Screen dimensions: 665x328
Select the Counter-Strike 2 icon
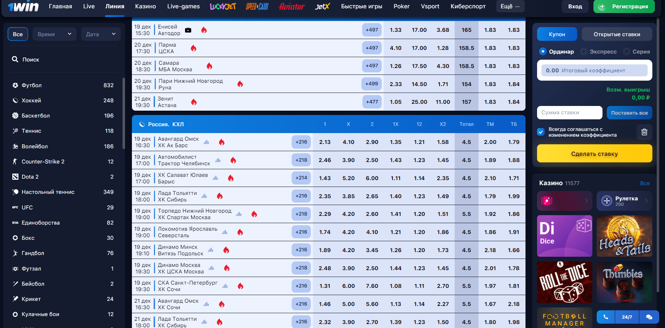tap(15, 162)
